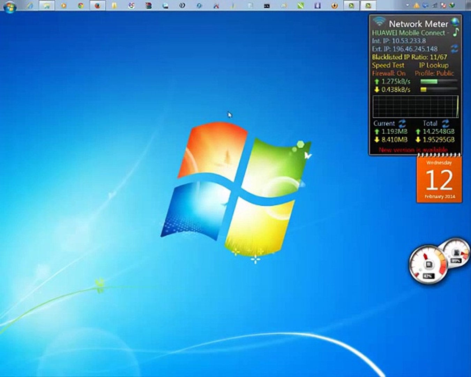Image resolution: width=471 pixels, height=377 pixels.
Task: Click the Blacklisted IP Ratio text
Action: pos(409,57)
